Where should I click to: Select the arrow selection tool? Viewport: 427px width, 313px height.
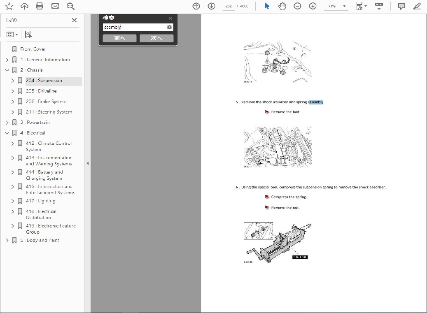tap(267, 6)
